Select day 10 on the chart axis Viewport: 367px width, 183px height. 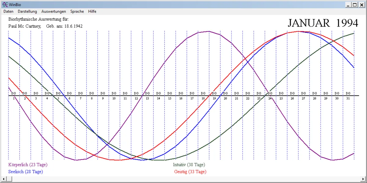[114, 99]
